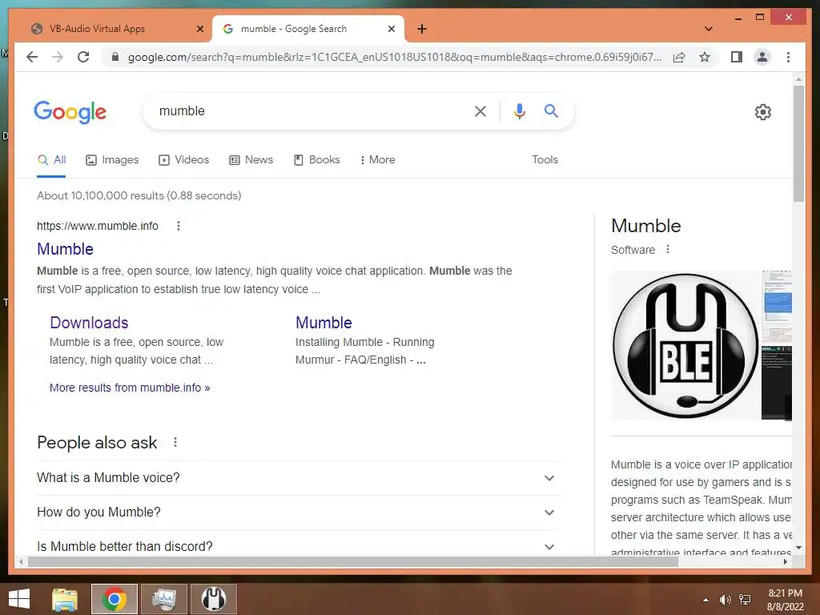820x615 pixels.
Task: Open options next to People also ask
Action: pos(175,442)
